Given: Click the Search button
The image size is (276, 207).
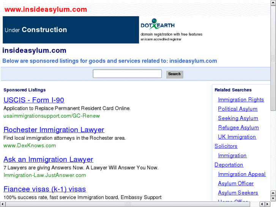Looking at the screenshot, I should [x=175, y=74].
